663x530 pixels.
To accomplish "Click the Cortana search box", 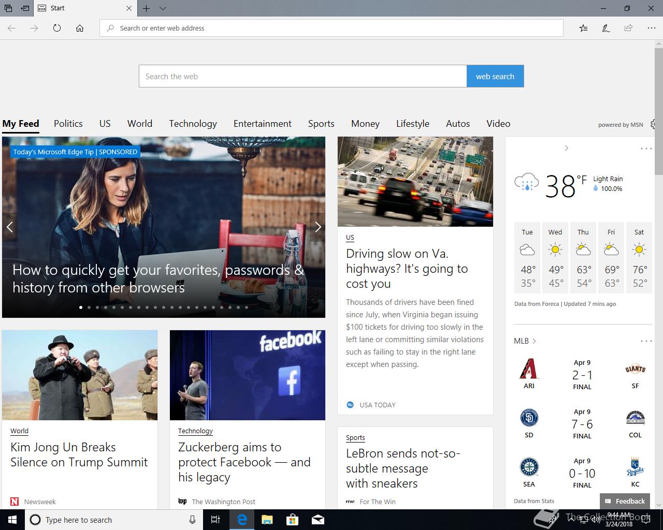I will pos(113,520).
